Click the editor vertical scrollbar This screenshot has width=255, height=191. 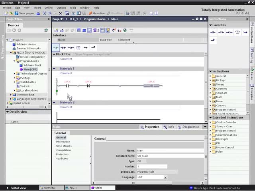coord(206,88)
